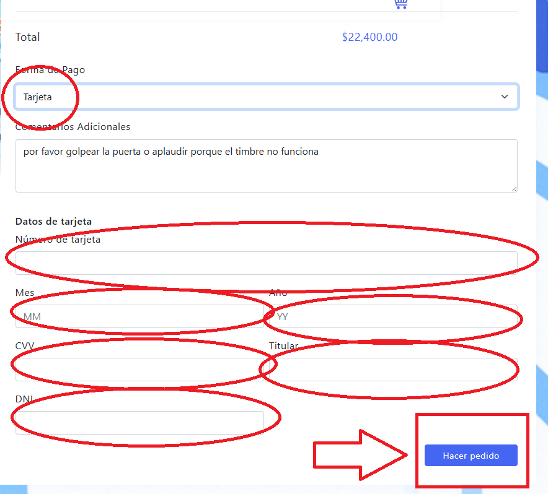Open the Forma de Pago dropdown showing Tarjeta
This screenshot has width=548, height=494.
(267, 97)
